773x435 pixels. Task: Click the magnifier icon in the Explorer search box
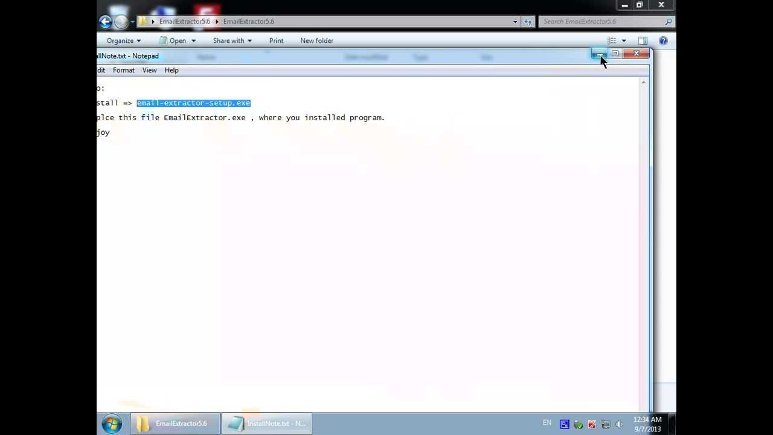pyautogui.click(x=669, y=22)
